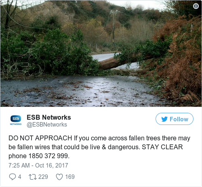Retweet using the retweet arrows icon
The image size is (202, 187).
33,177
